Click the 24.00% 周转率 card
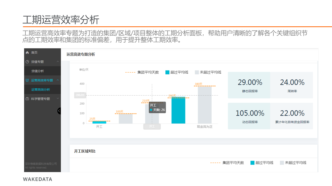Image resolution: width=332 pixels, height=186 pixels. pos(292,85)
